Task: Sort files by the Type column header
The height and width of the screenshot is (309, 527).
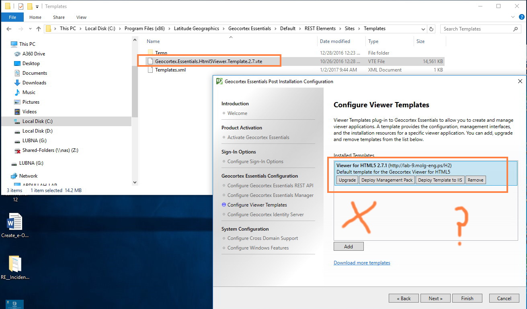Action: [373, 41]
